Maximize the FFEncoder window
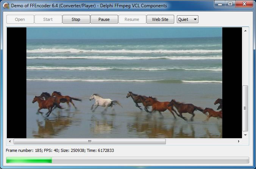Image resolution: width=256 pixels, height=169 pixels. coord(230,4)
